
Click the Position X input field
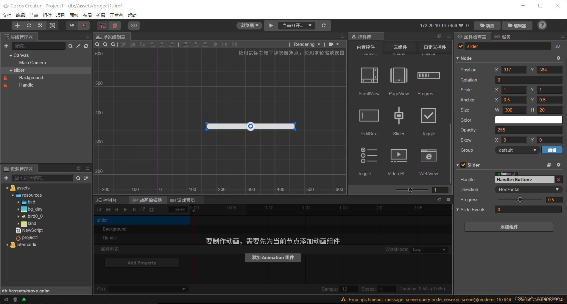(514, 70)
